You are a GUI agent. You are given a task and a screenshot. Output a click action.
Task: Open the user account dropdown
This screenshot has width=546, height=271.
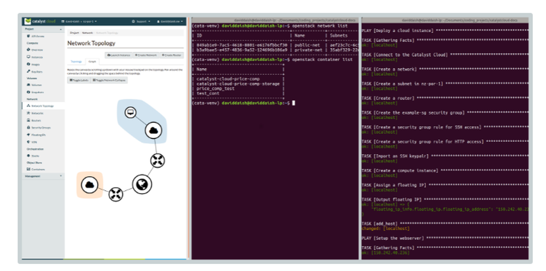click(x=170, y=22)
